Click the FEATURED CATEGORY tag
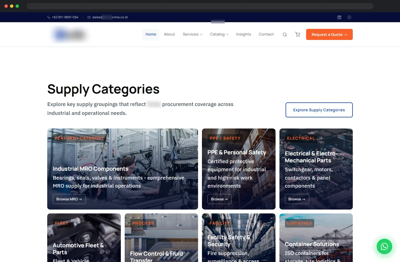 coord(79,138)
